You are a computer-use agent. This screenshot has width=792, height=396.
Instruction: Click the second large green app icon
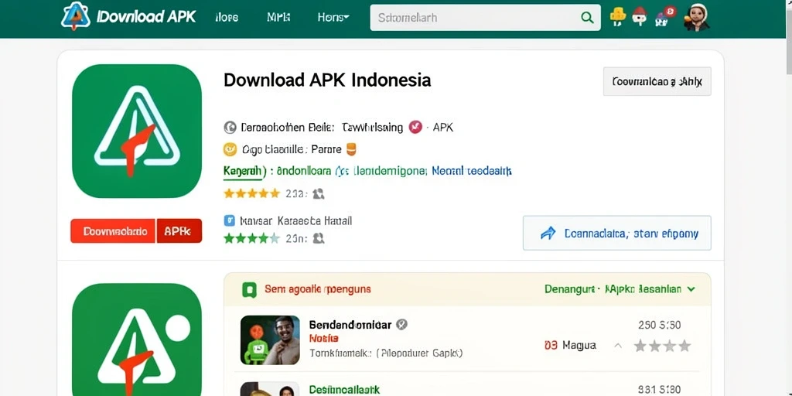(137, 340)
